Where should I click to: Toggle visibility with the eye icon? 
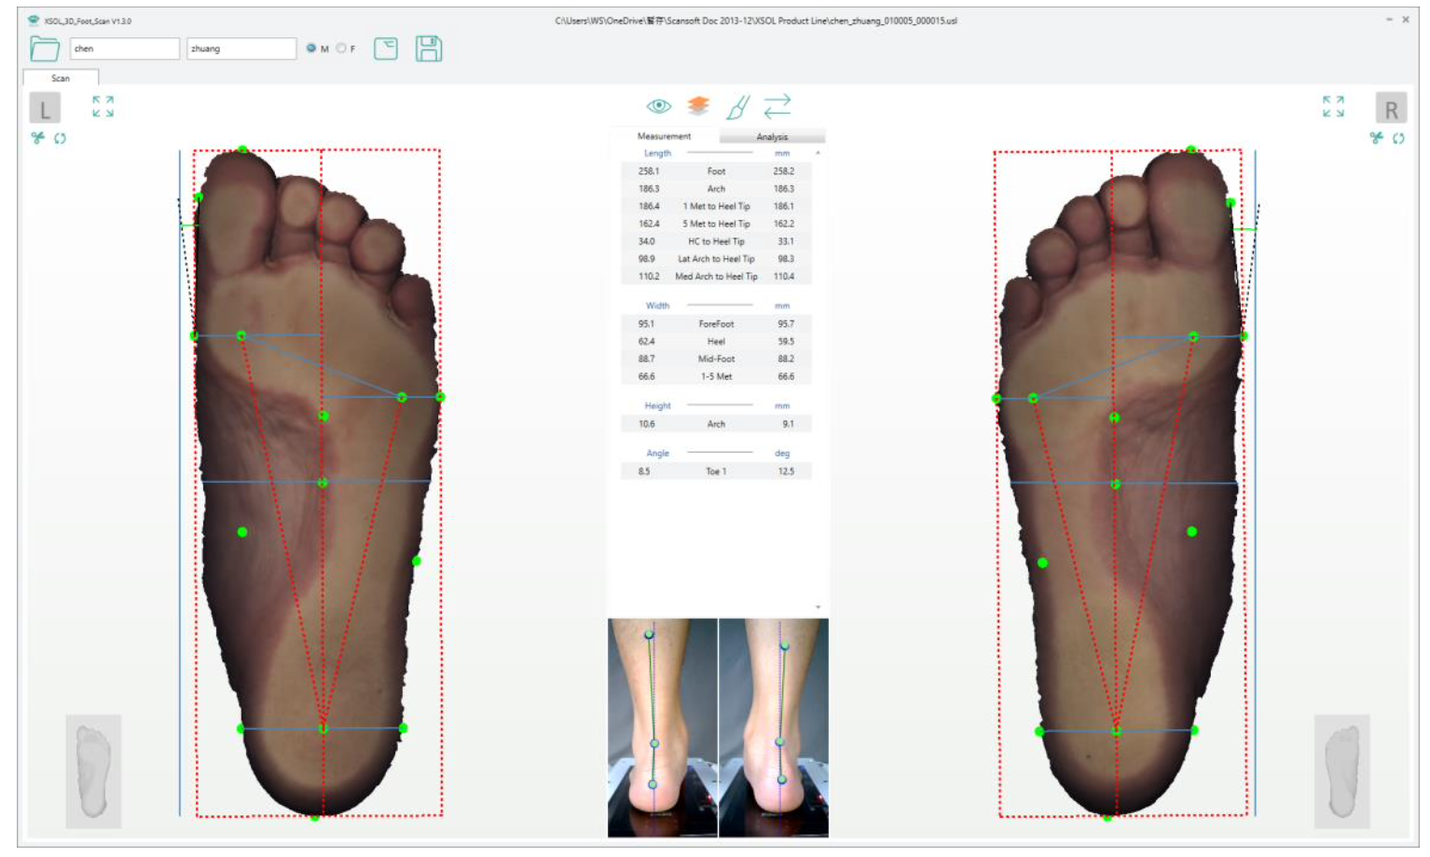click(x=659, y=106)
